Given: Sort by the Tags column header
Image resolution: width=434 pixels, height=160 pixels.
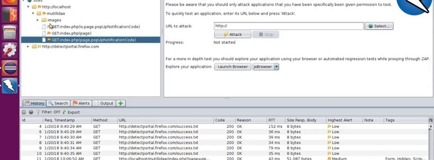Looking at the screenshot, I should 406,120.
